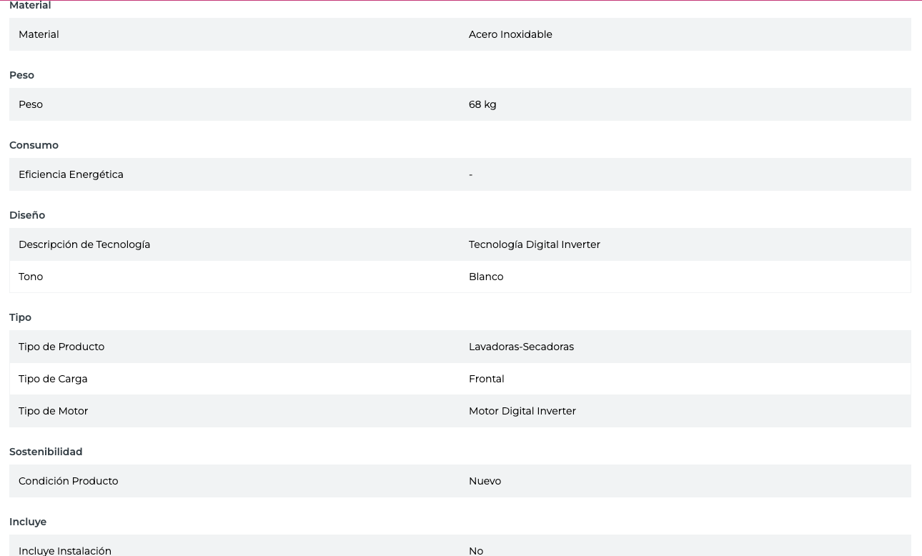Image resolution: width=922 pixels, height=556 pixels.
Task: Click the 'Tecnología Digital Inverter' value
Action: pos(534,244)
